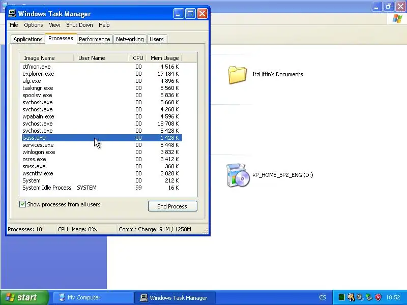Image resolution: width=407 pixels, height=305 pixels.
Task: Select the wscntfy.exe process row
Action: (x=102, y=173)
